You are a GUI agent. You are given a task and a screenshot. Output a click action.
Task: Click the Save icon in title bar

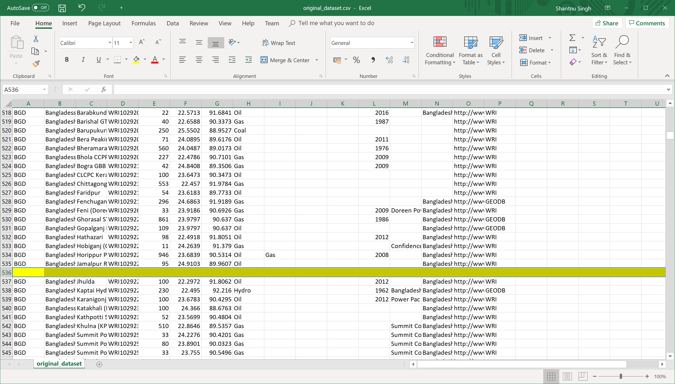(x=62, y=8)
